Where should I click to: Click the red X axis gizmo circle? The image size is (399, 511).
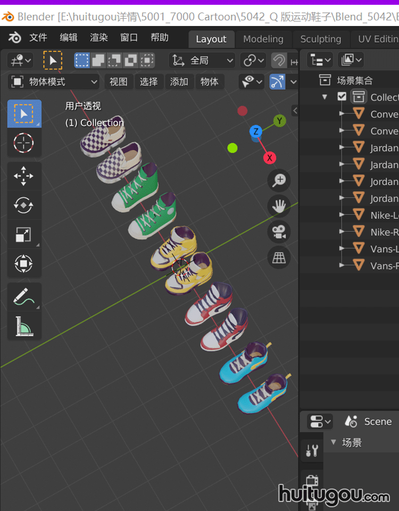[x=270, y=158]
